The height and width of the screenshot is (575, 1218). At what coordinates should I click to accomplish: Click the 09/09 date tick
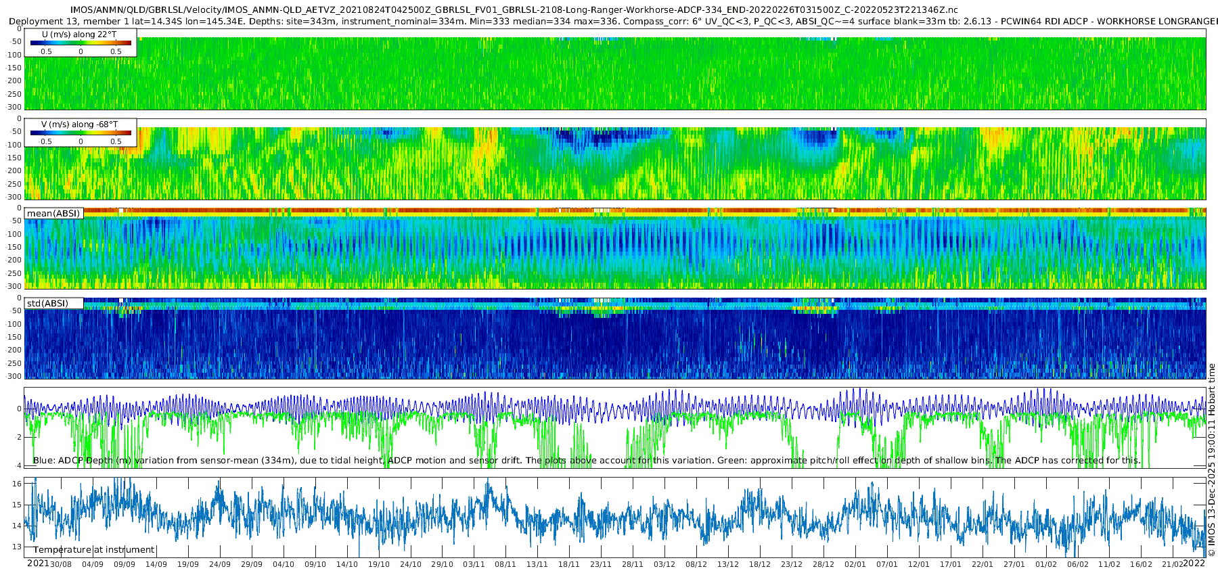tap(125, 564)
